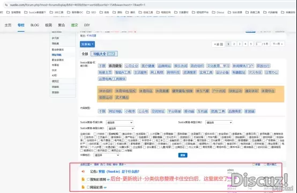Filter by 日常办公 category tag

coord(272,72)
